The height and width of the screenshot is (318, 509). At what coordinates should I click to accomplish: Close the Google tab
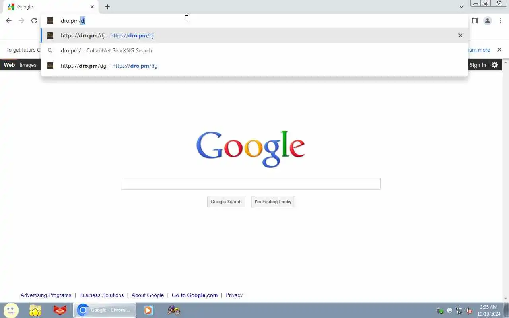coord(92,7)
